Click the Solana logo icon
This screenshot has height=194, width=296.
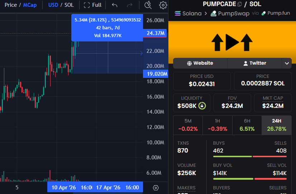178,13
